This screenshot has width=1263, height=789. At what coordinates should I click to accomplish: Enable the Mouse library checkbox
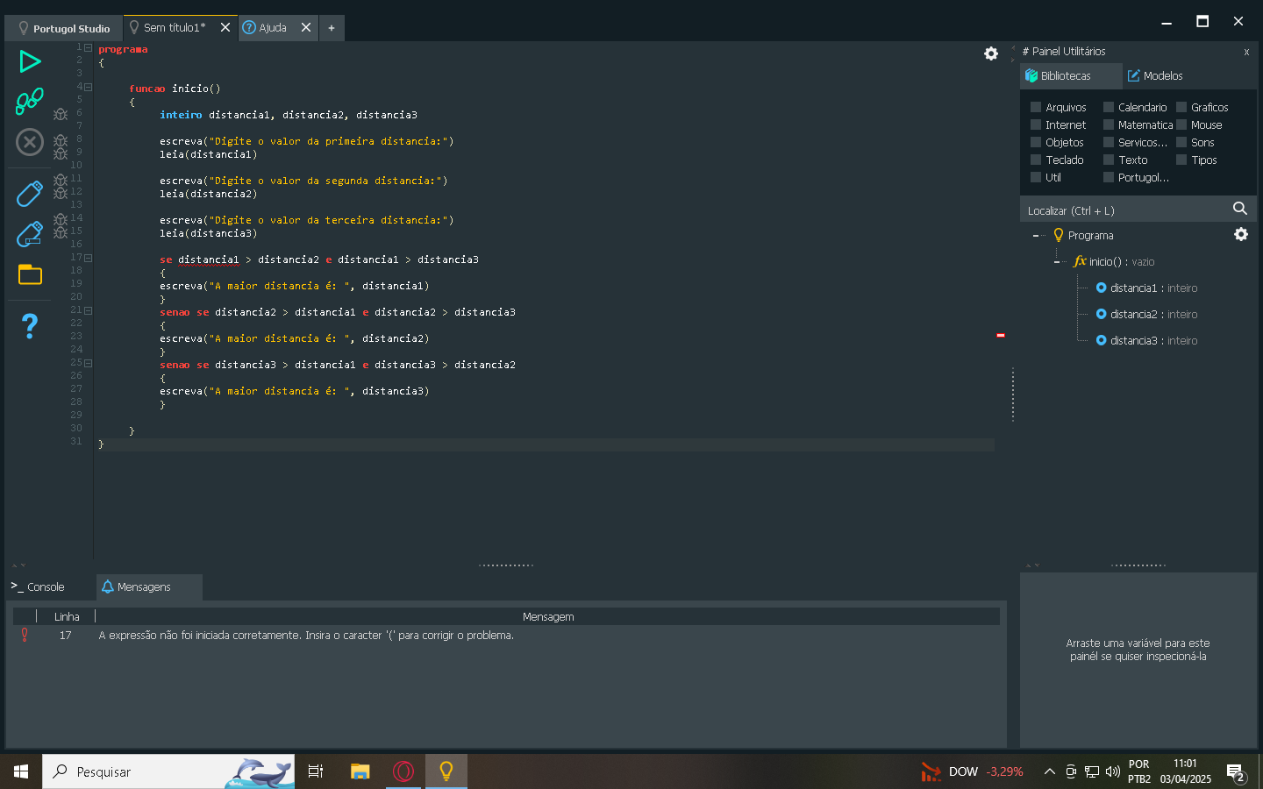pos(1181,124)
